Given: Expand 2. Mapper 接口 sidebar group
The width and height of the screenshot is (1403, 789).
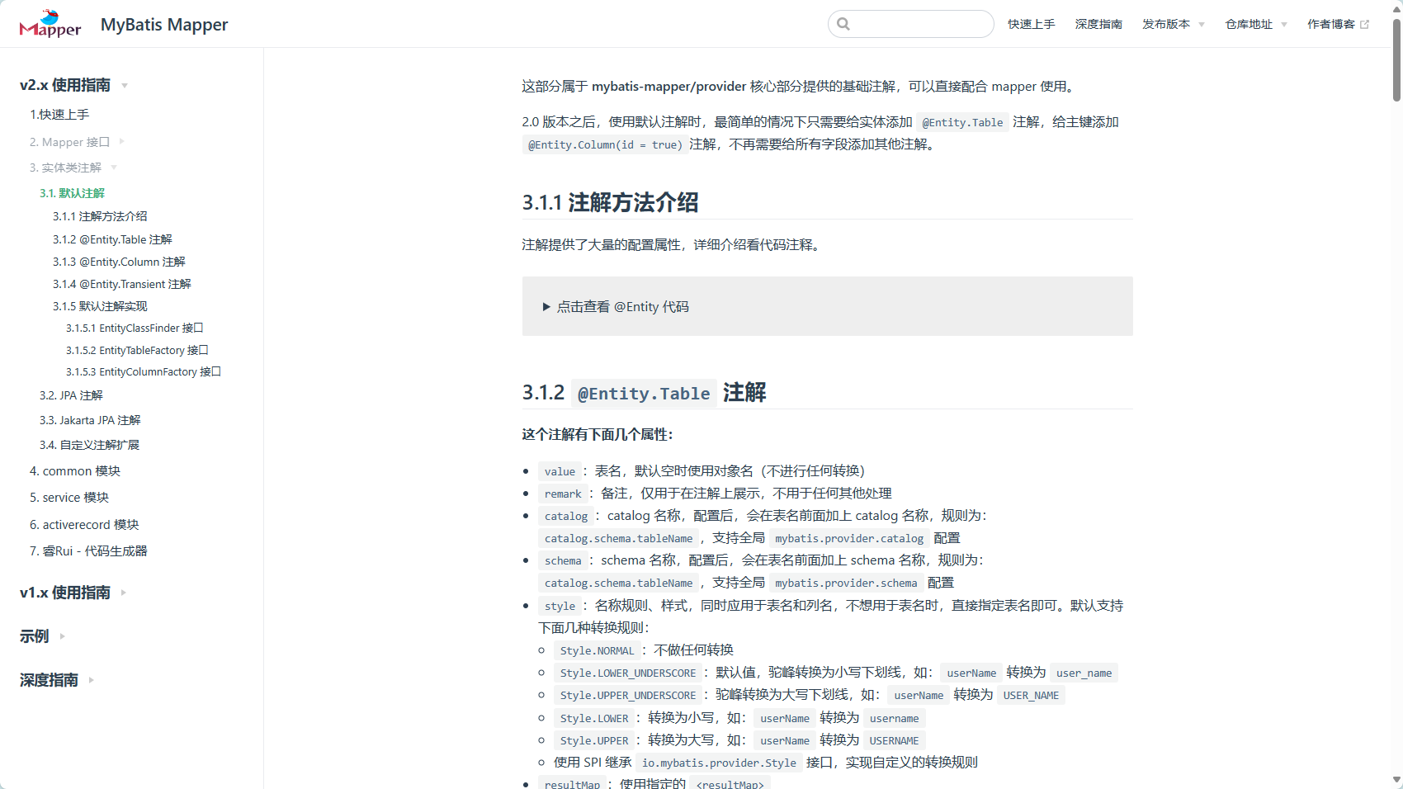Looking at the screenshot, I should click(77, 142).
